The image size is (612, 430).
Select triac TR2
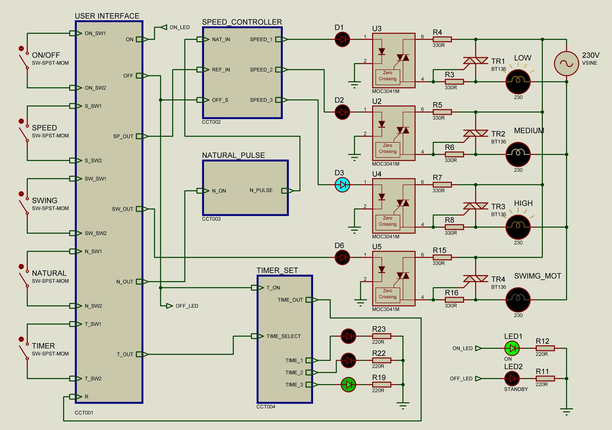(x=476, y=133)
